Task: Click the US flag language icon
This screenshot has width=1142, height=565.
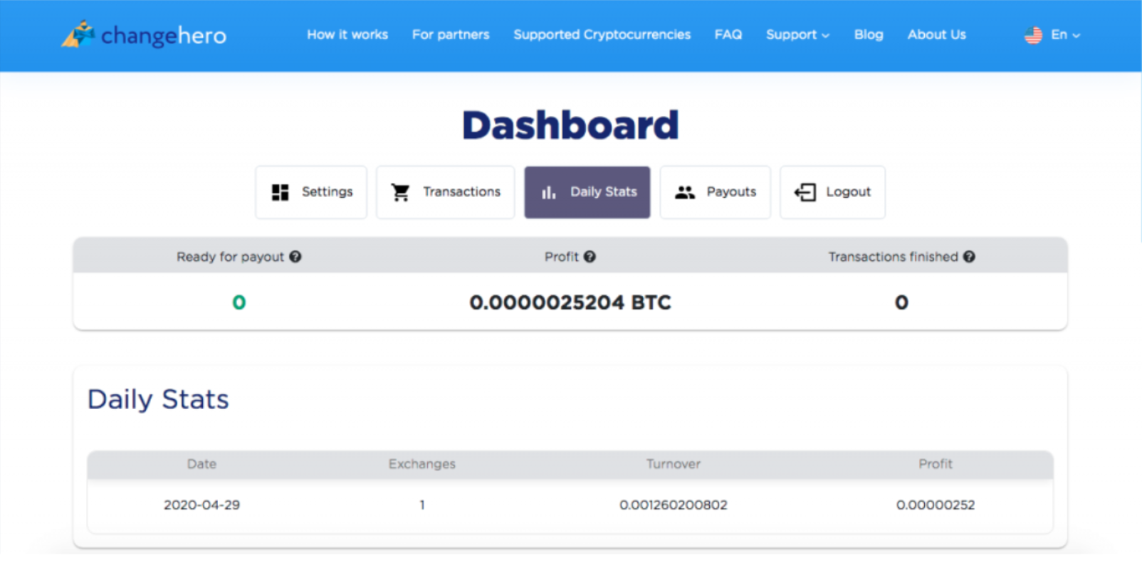Action: 1033,35
